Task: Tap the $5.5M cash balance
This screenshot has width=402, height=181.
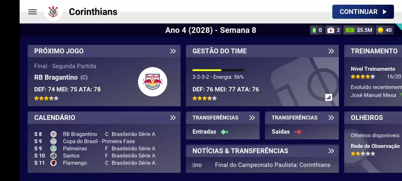Action: click(359, 30)
